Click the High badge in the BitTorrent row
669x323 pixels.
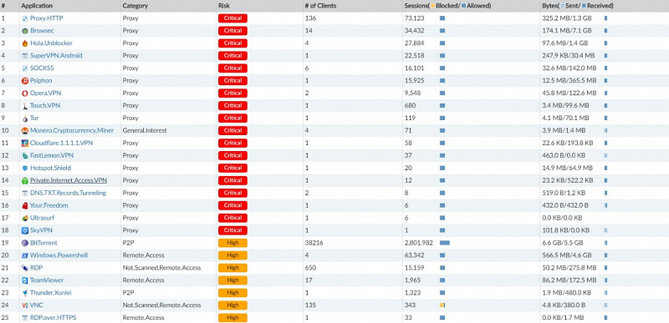click(233, 243)
